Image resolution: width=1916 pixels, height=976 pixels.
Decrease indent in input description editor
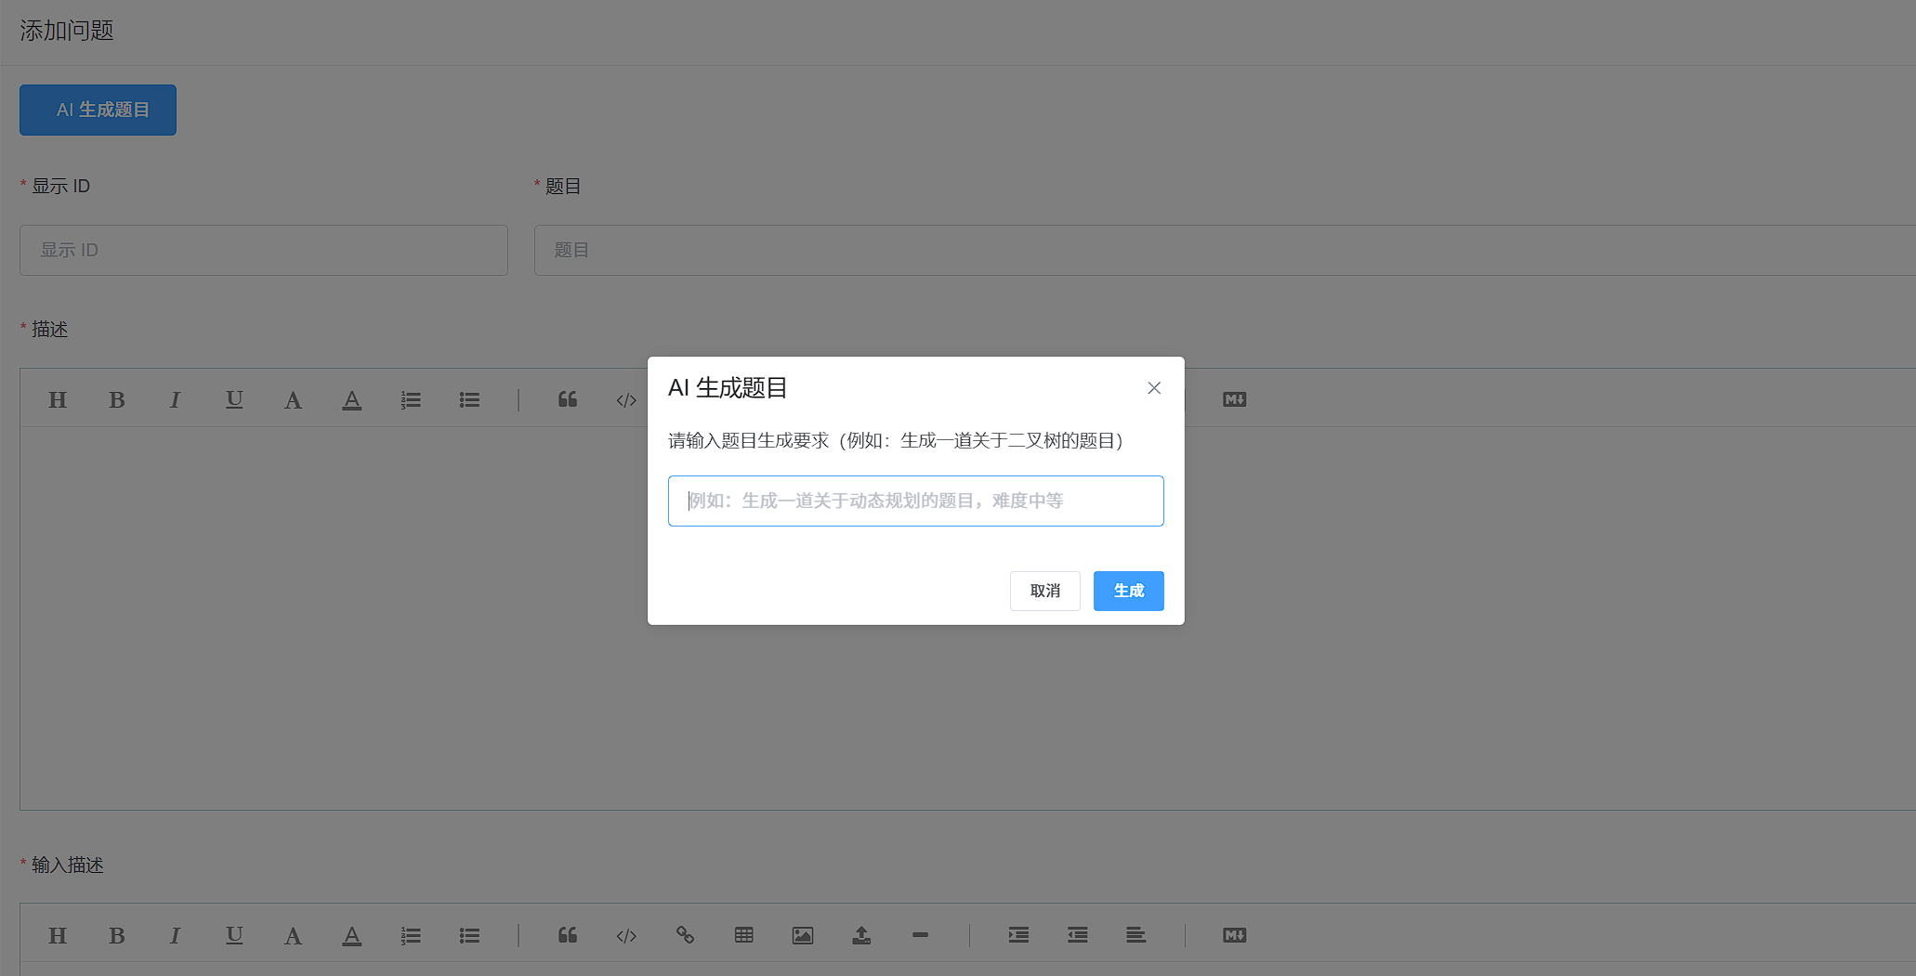click(x=1078, y=935)
